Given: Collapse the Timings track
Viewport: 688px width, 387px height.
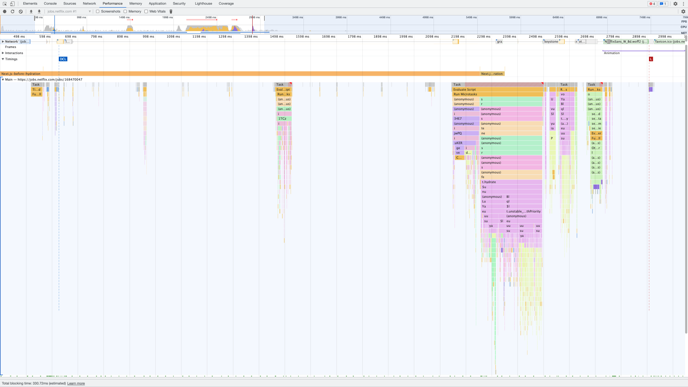Looking at the screenshot, I should pyautogui.click(x=3, y=59).
